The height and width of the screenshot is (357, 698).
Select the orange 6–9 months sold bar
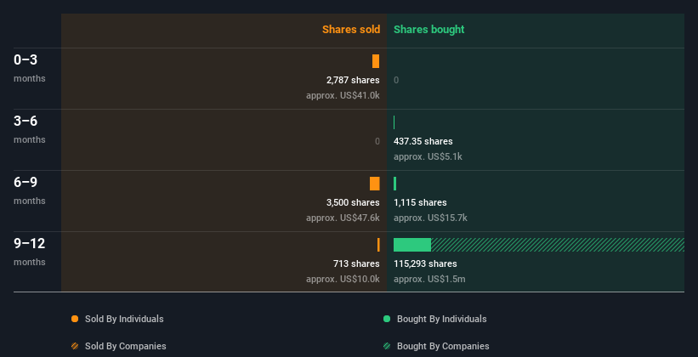[x=374, y=184]
